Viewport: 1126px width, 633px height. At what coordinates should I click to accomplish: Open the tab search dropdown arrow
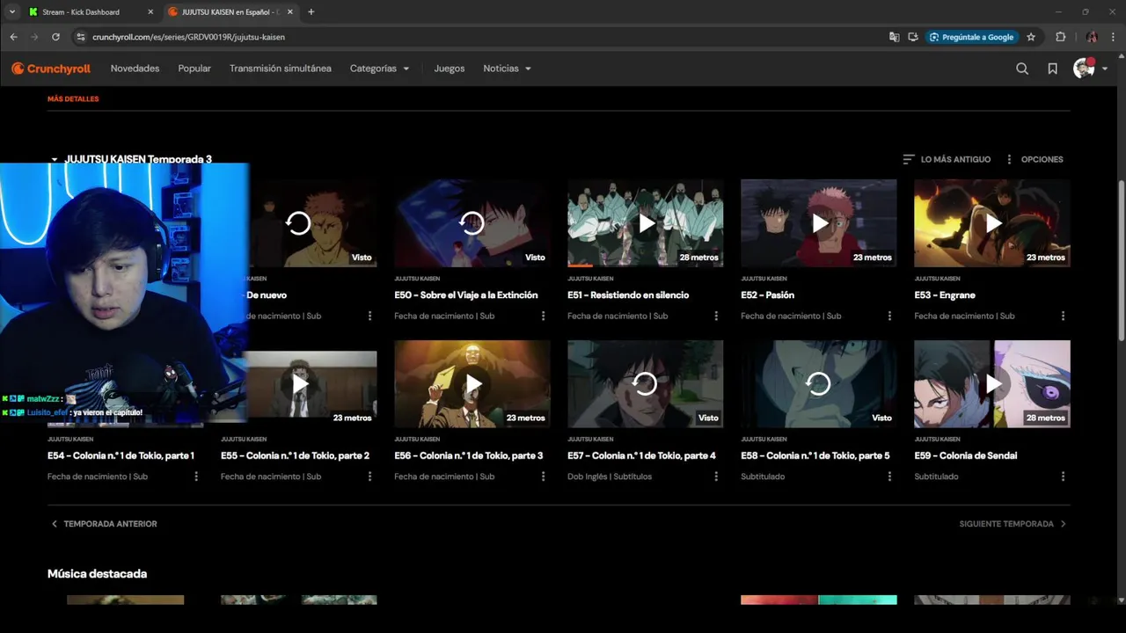(11, 12)
